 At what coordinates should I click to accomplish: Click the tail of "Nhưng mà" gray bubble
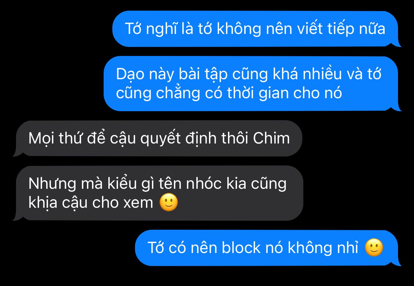(17, 217)
